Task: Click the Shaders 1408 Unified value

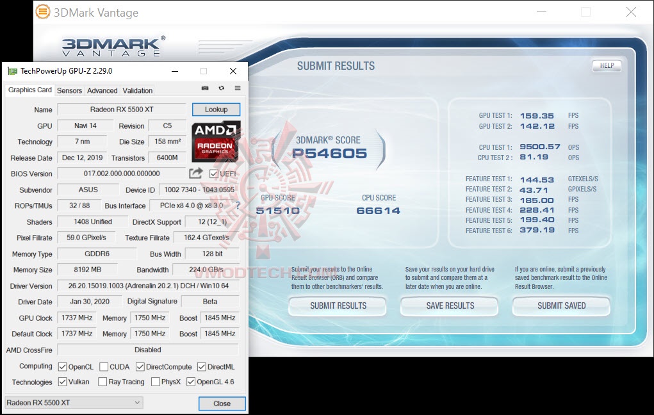Action: [93, 222]
